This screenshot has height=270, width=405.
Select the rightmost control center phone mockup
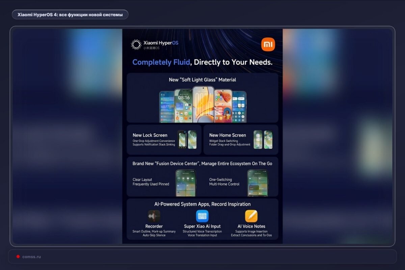[239, 107]
